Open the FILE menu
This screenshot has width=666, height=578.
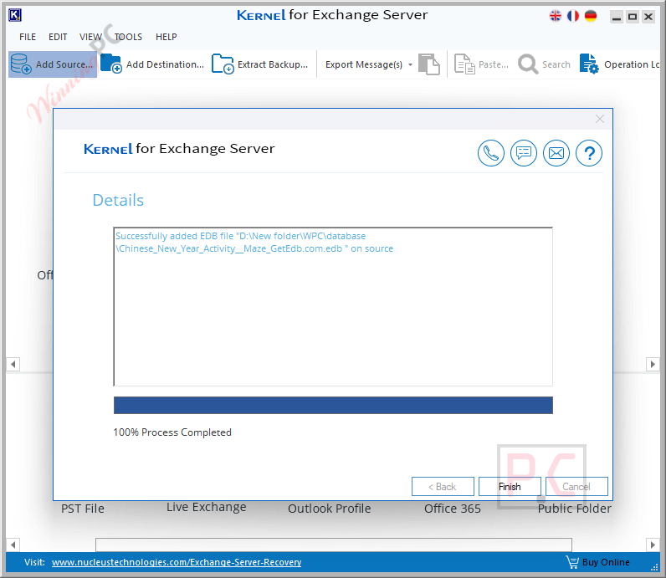(28, 37)
